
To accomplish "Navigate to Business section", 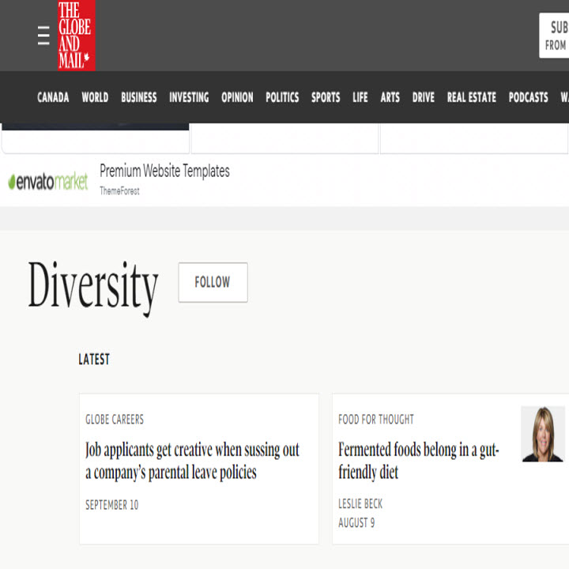I will [x=138, y=97].
